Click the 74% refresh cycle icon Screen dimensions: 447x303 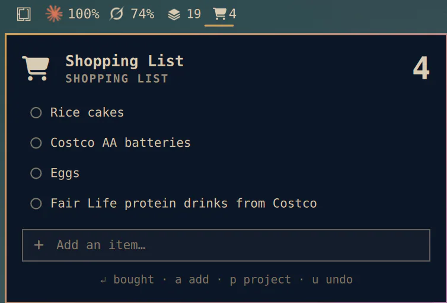click(117, 14)
